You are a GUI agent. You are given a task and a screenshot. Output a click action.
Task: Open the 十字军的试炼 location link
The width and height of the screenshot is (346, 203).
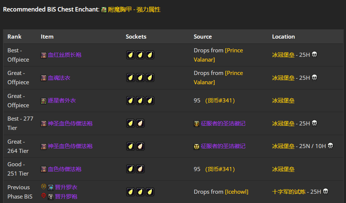coord(289,192)
